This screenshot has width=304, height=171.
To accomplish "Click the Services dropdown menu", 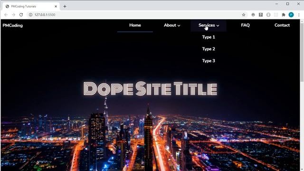I will pos(209,25).
